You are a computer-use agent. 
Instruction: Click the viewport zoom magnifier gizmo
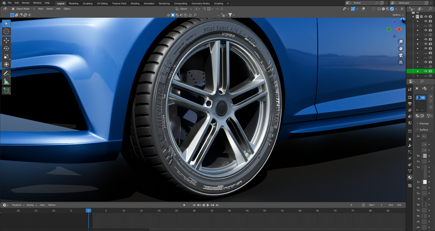(401, 41)
